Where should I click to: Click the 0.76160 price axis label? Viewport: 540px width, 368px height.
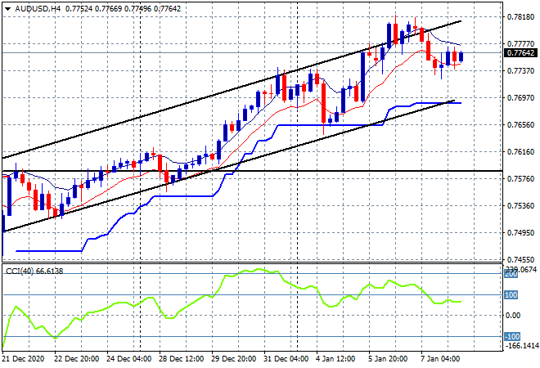[x=520, y=152]
